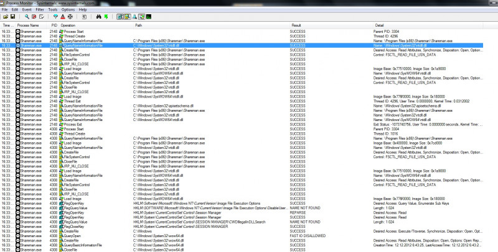Image resolution: width=498 pixels, height=252 pixels.
Task: Click the Process Exit operation cell
Action: tap(73, 124)
